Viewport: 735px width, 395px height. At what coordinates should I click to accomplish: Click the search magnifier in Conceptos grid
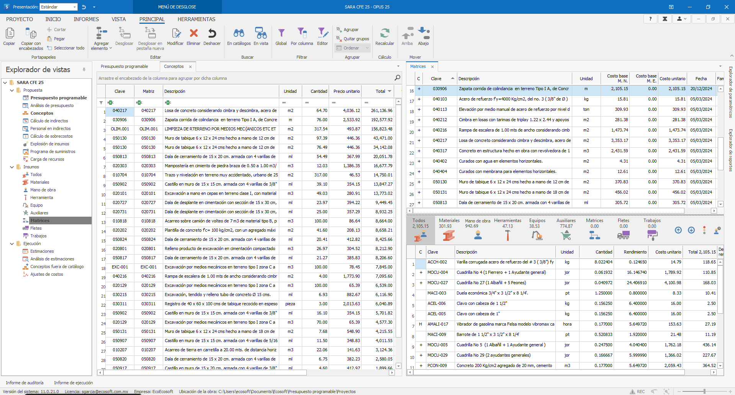coord(398,78)
